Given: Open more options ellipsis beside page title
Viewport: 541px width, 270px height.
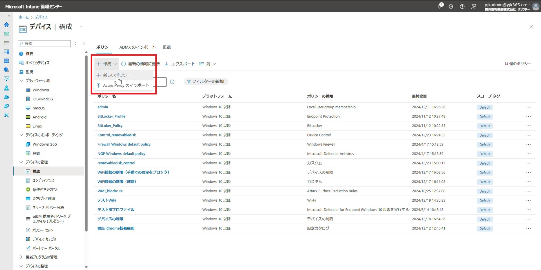Looking at the screenshot, I should (x=81, y=27).
